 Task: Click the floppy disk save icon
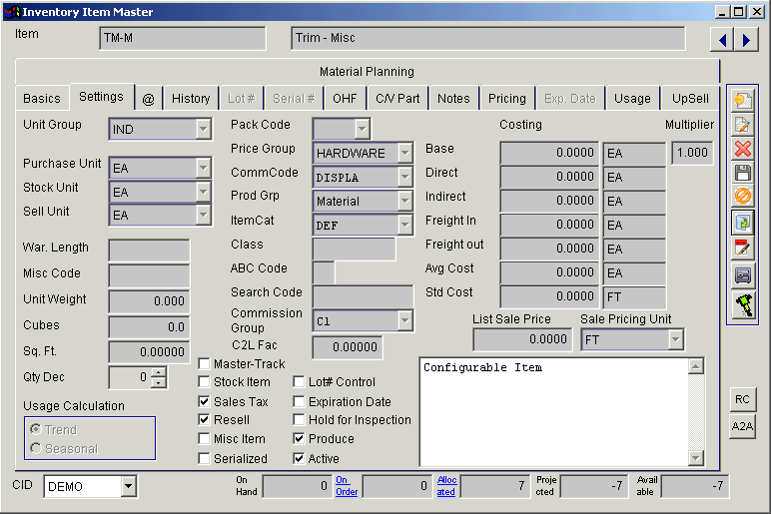click(x=742, y=173)
